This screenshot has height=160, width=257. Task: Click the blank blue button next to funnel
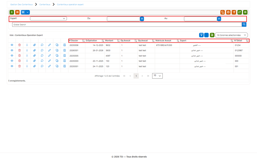tap(206, 35)
